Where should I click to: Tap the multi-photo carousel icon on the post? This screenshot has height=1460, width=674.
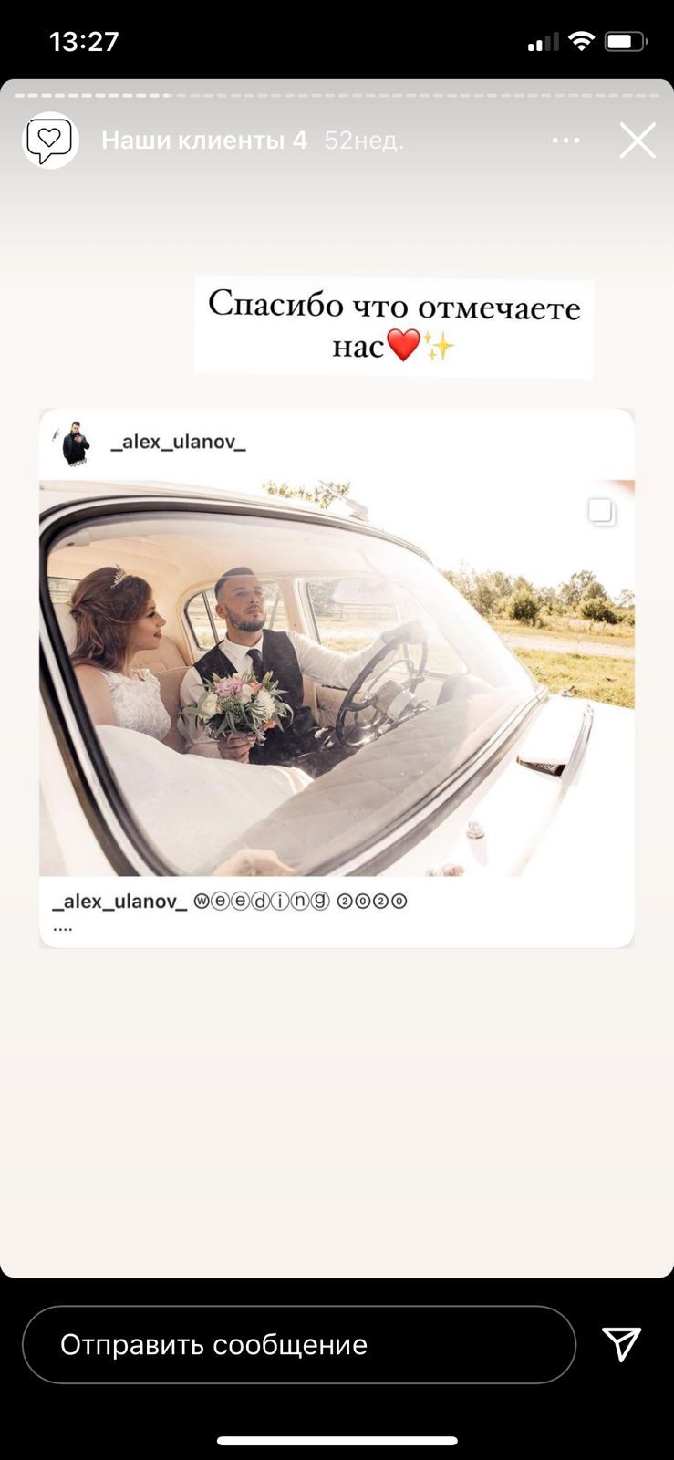point(601,512)
